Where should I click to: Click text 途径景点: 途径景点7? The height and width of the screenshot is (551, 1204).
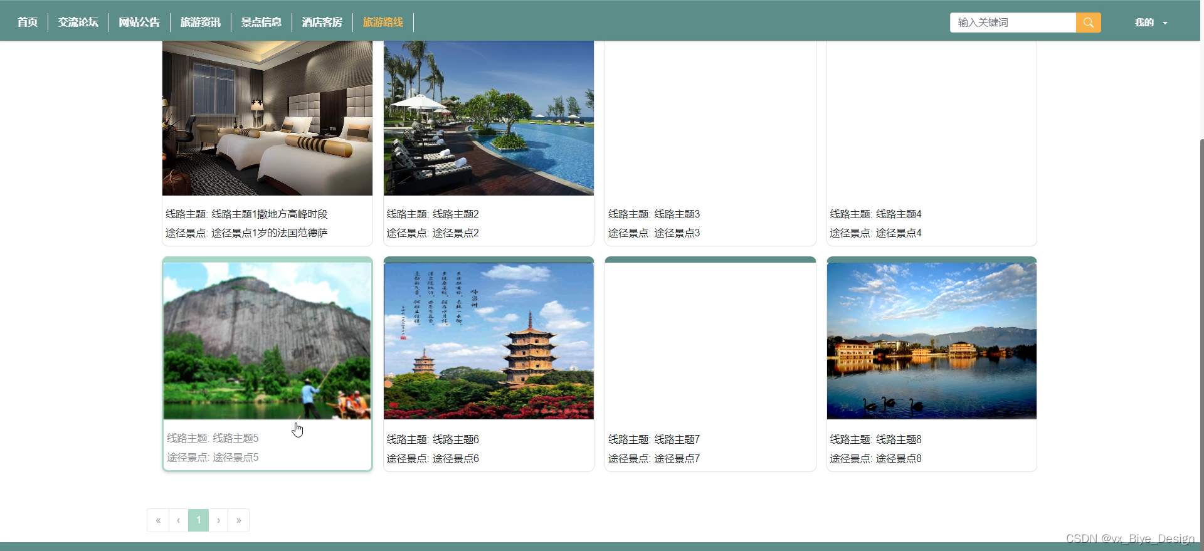click(x=654, y=459)
